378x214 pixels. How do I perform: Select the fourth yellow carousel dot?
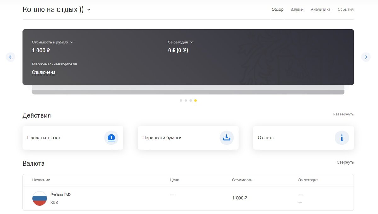(x=196, y=100)
